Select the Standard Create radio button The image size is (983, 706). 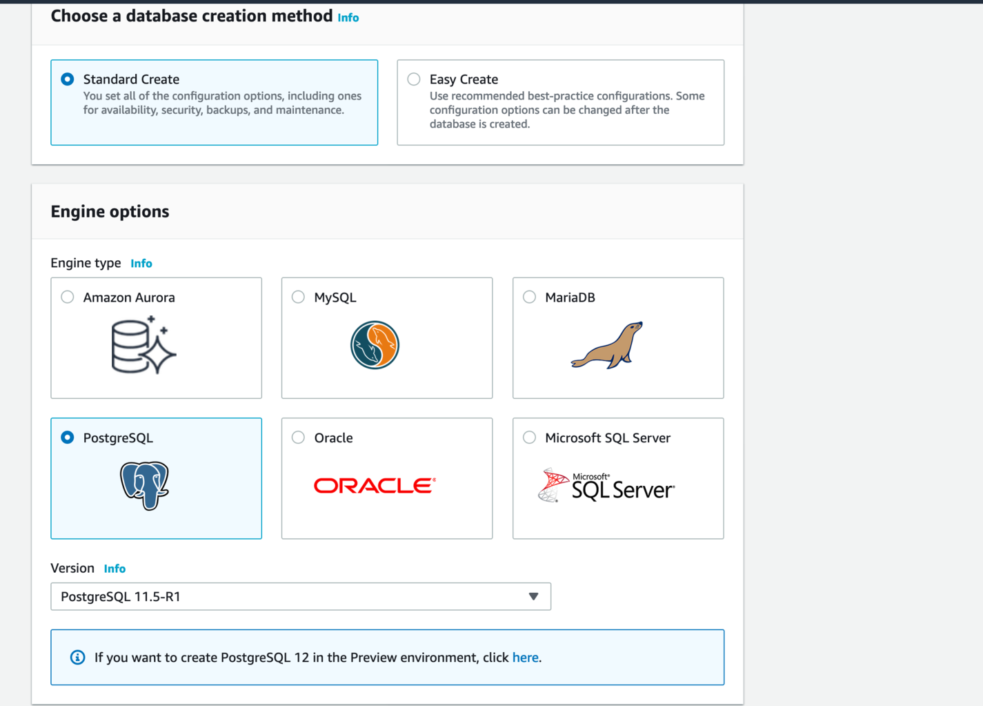point(68,79)
